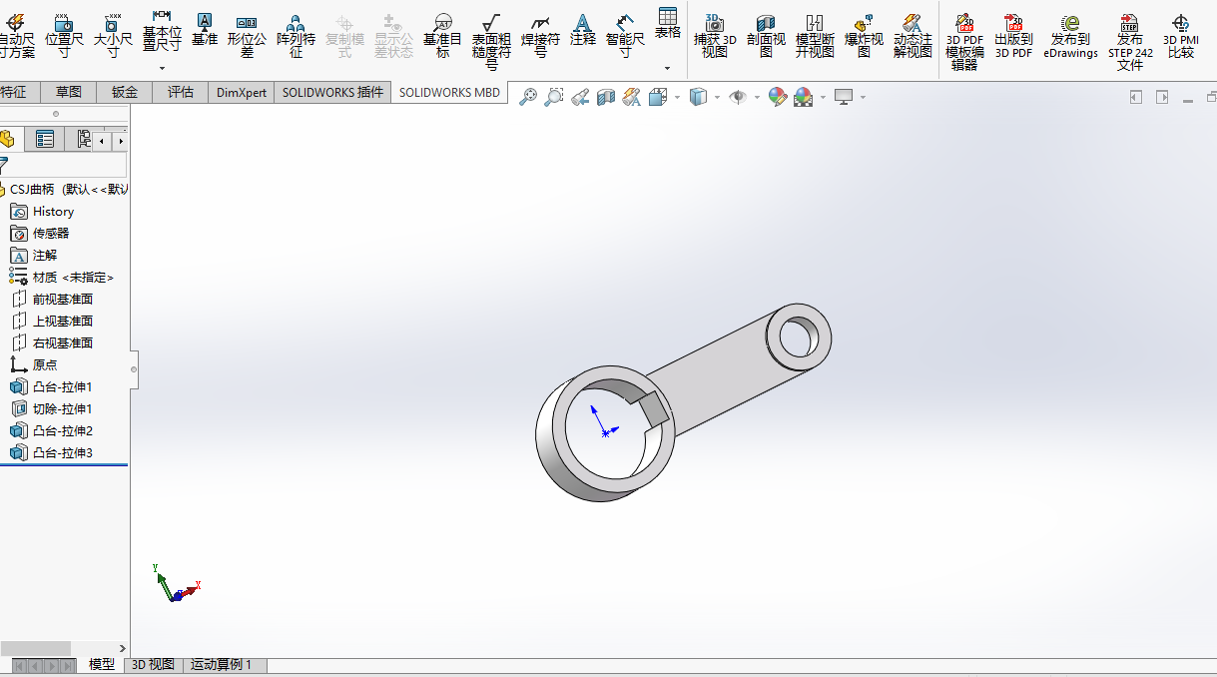The height and width of the screenshot is (677, 1217).
Task: Select the 大小尺寸 size dimension tool
Action: [113, 35]
